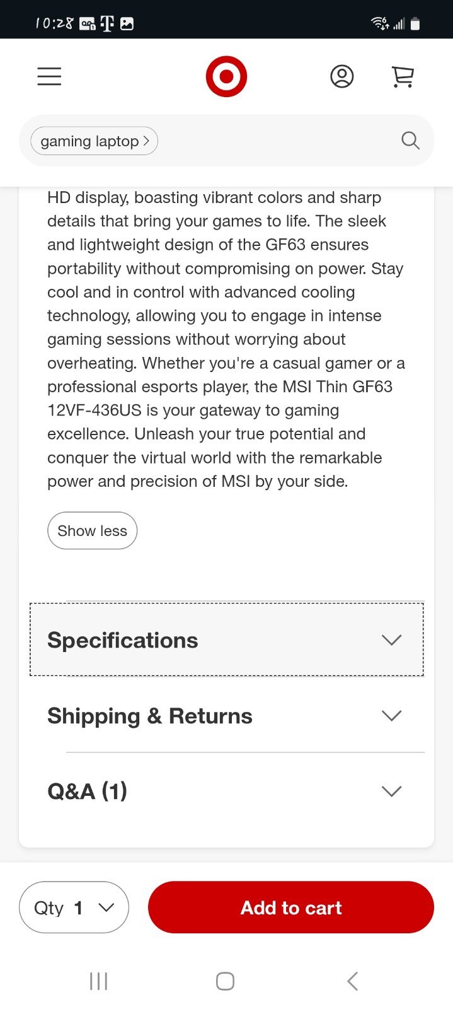View the shopping cart
This screenshot has width=453, height=1009.
click(403, 76)
